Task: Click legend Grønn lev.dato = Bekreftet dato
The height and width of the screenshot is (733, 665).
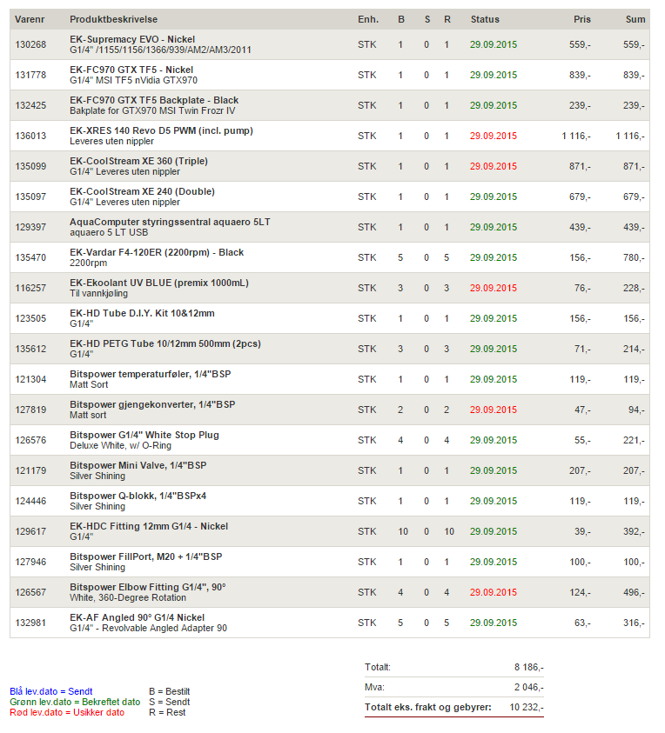Action: (75, 702)
